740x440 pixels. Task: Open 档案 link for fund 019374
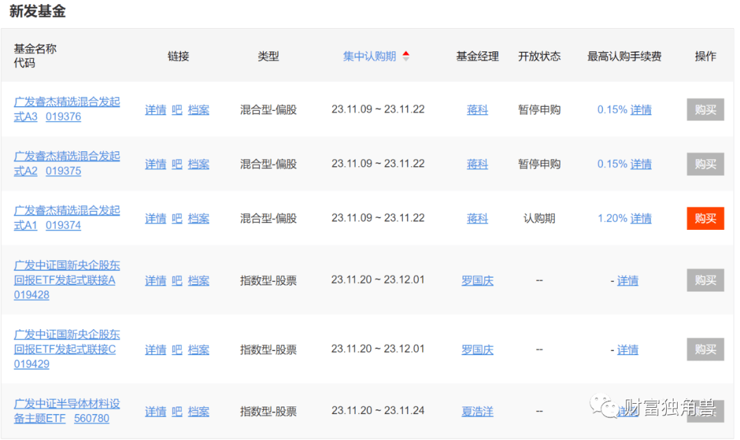(x=199, y=218)
